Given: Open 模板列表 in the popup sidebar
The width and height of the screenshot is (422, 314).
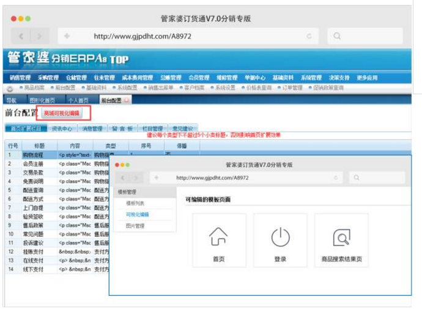Looking at the screenshot, I should pos(135,203).
